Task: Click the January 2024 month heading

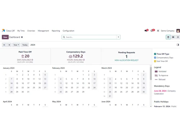Action: [x=9, y=68]
